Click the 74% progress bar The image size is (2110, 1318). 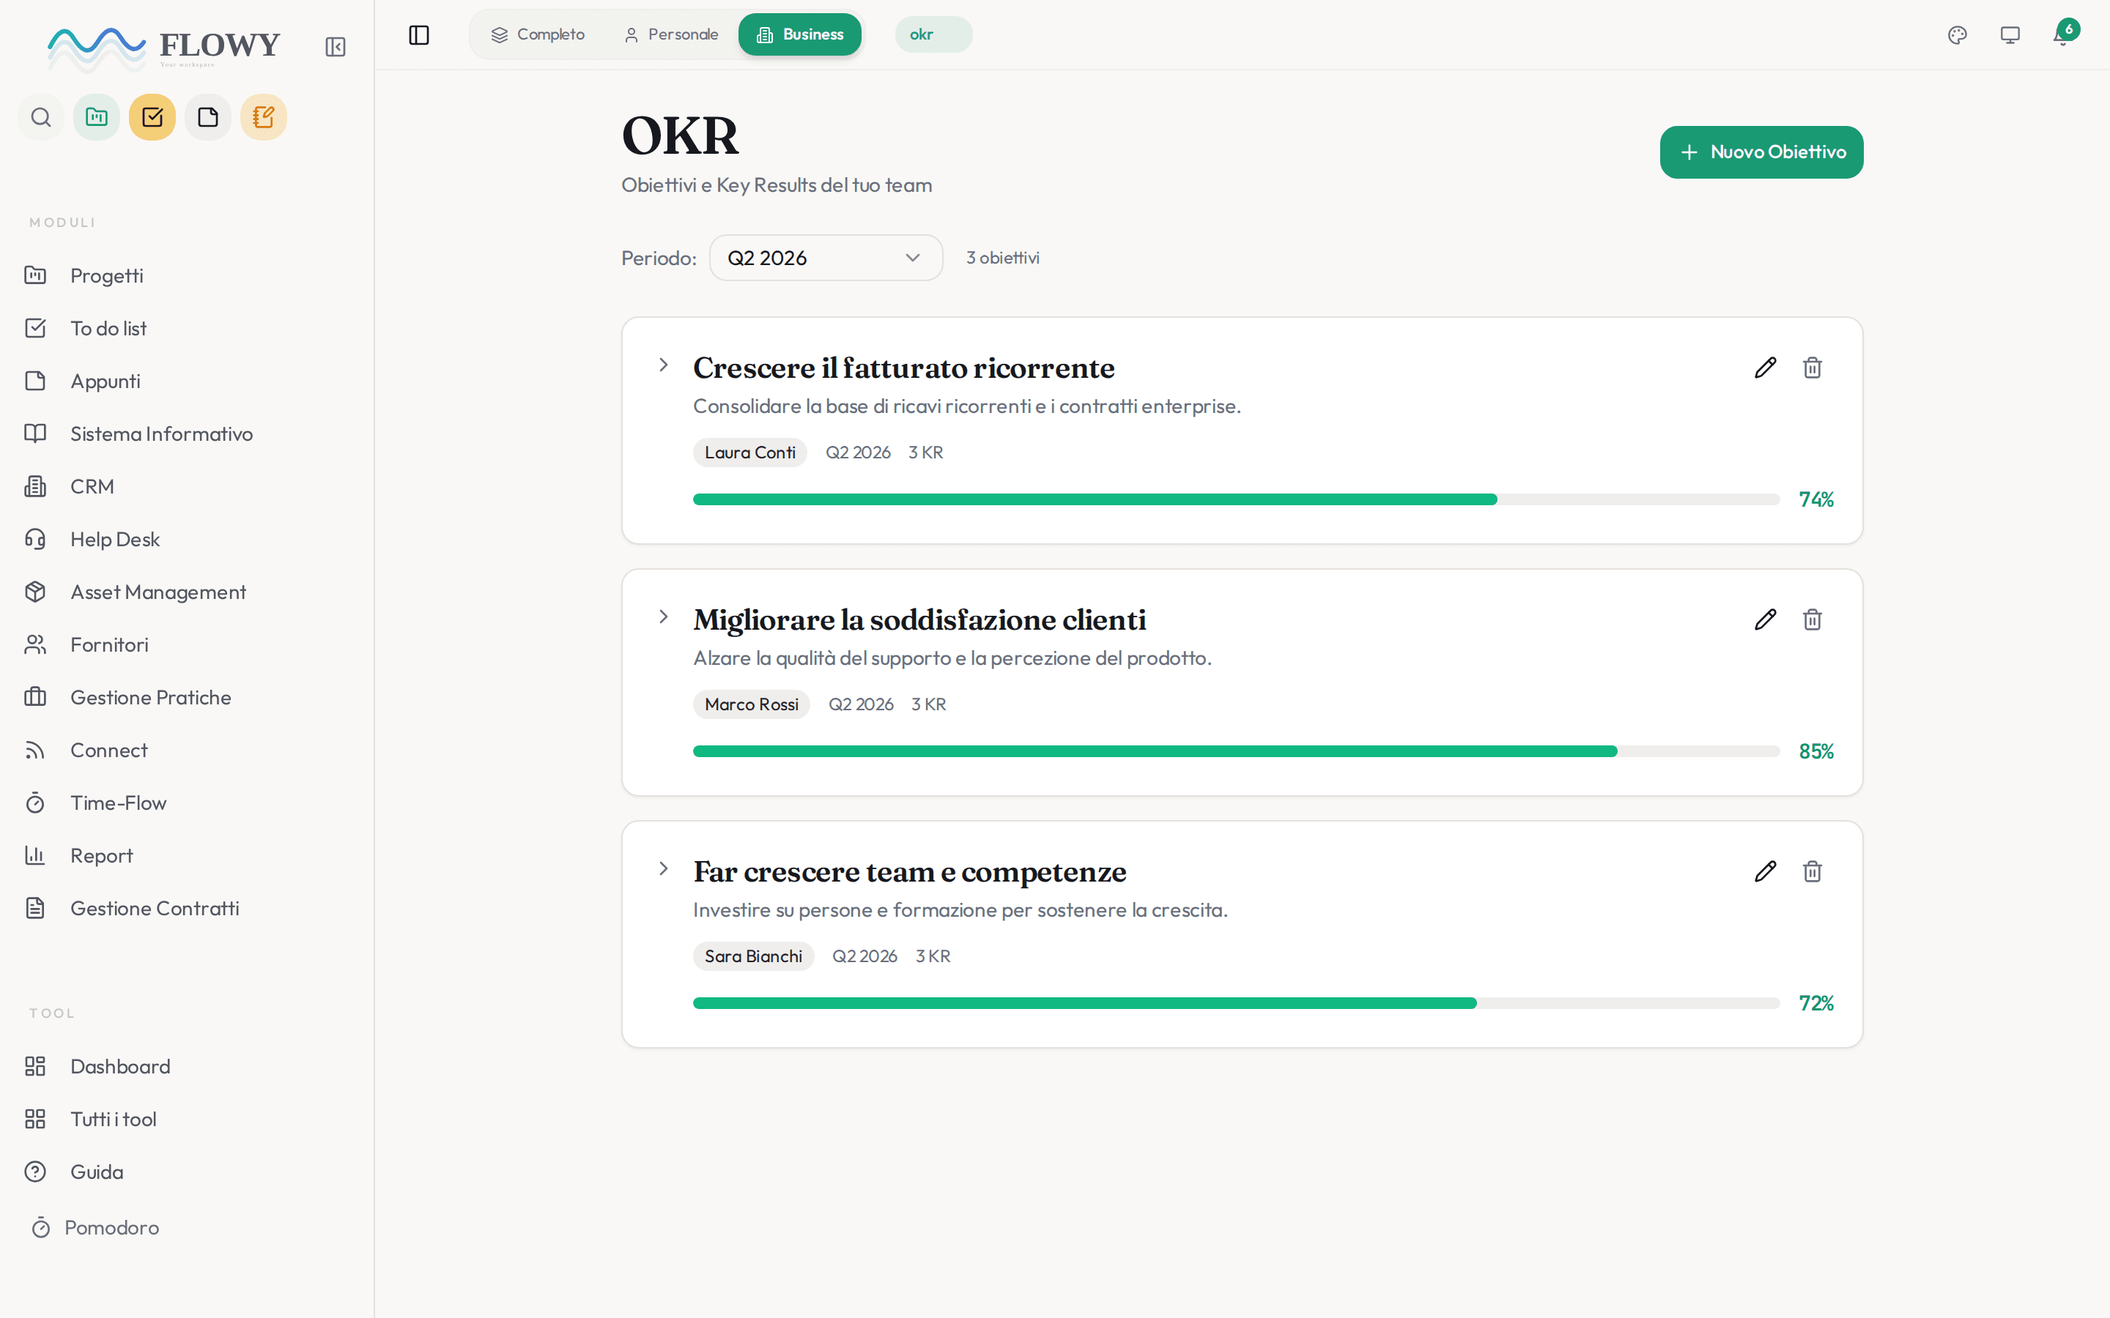coord(1237,499)
